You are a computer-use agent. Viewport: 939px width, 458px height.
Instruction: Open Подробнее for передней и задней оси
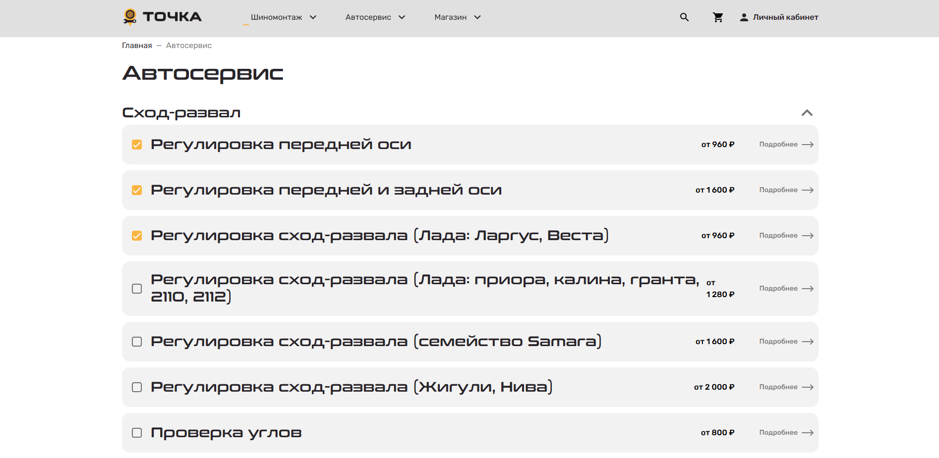tap(778, 190)
